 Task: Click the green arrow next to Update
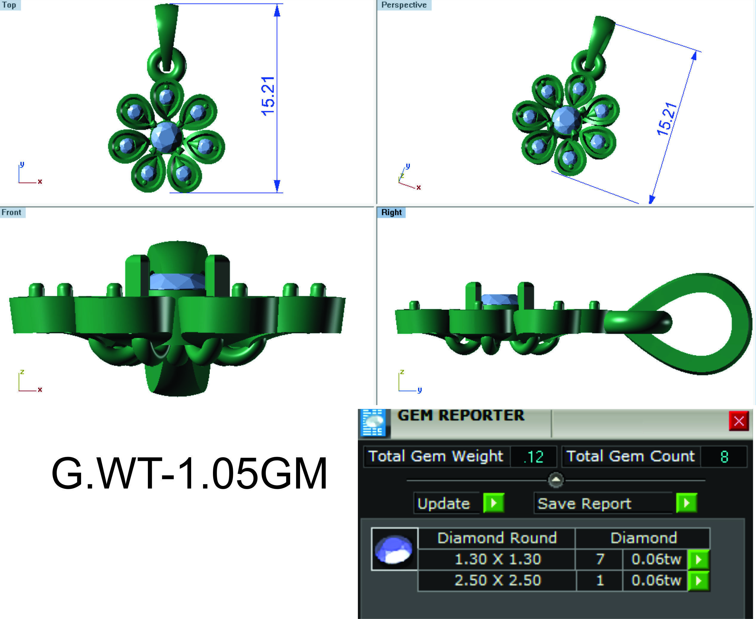(x=494, y=503)
